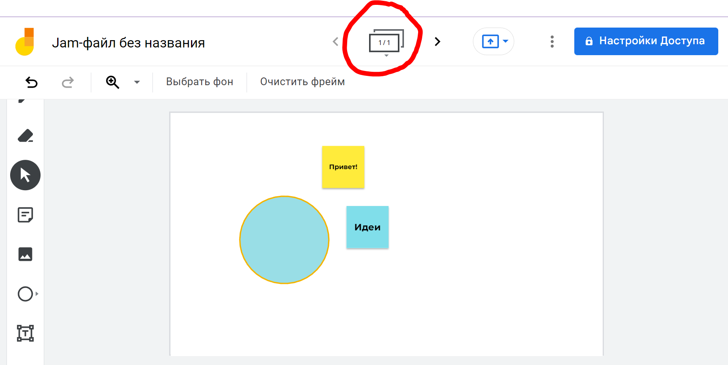728x365 pixels.
Task: Go to the next frame
Action: click(437, 41)
